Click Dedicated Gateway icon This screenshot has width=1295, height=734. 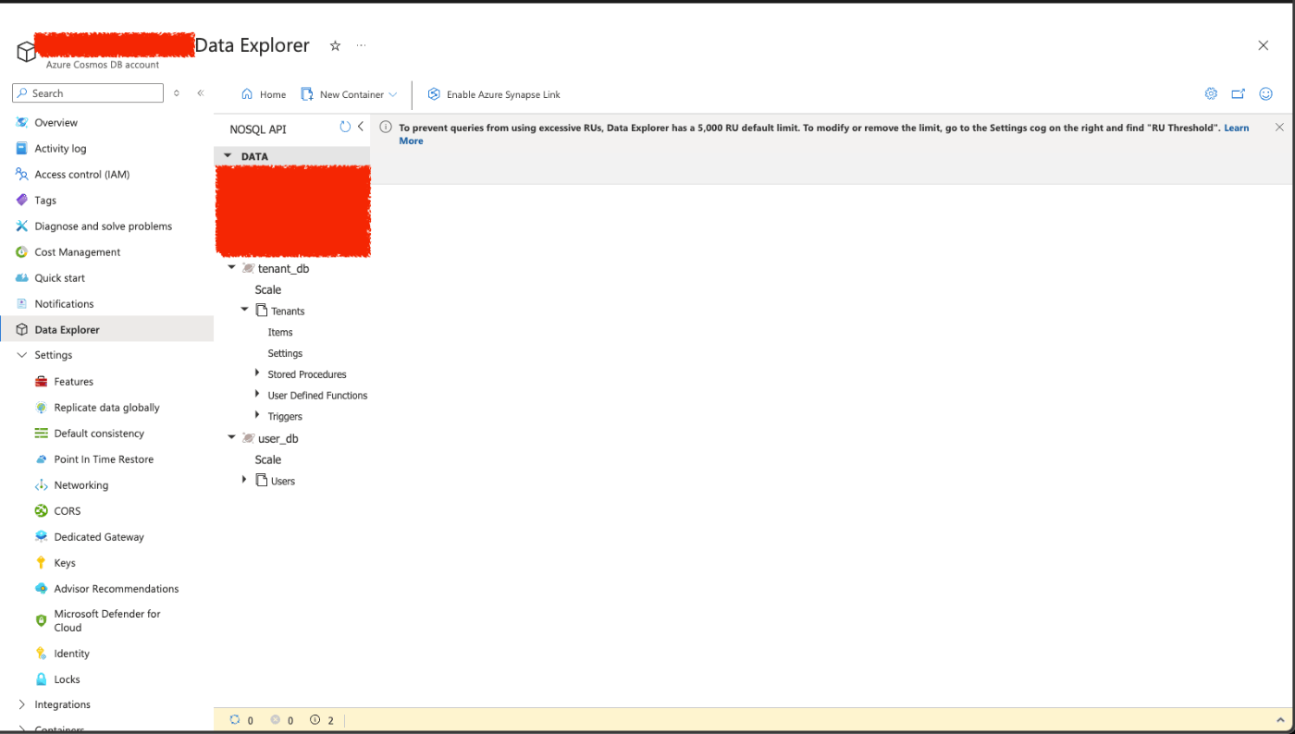coord(41,536)
